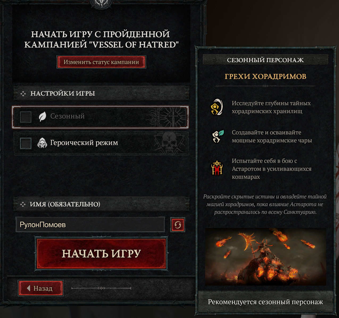Click the СЕЗОННЫЙ ПЕРСОНАЖ panel header
This screenshot has height=318, width=339.
tap(265, 60)
